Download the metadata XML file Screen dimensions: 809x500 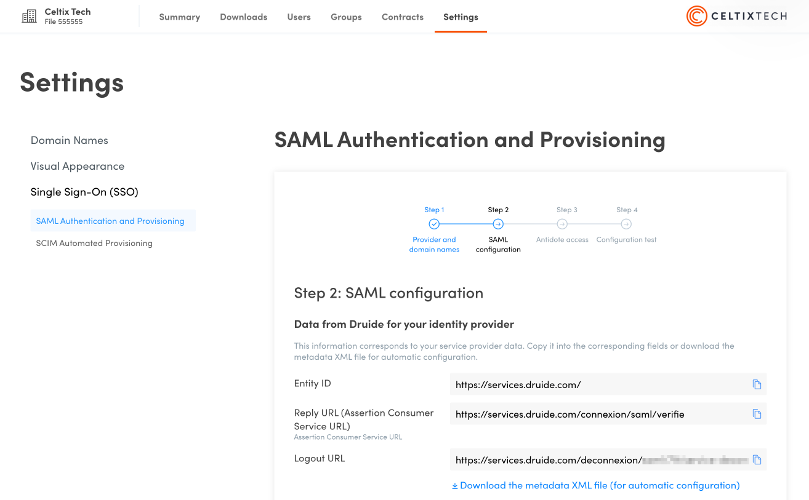(x=595, y=485)
